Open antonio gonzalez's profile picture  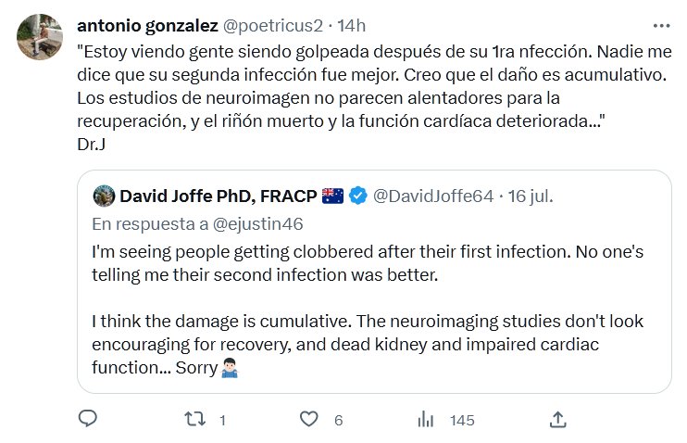tap(39, 35)
